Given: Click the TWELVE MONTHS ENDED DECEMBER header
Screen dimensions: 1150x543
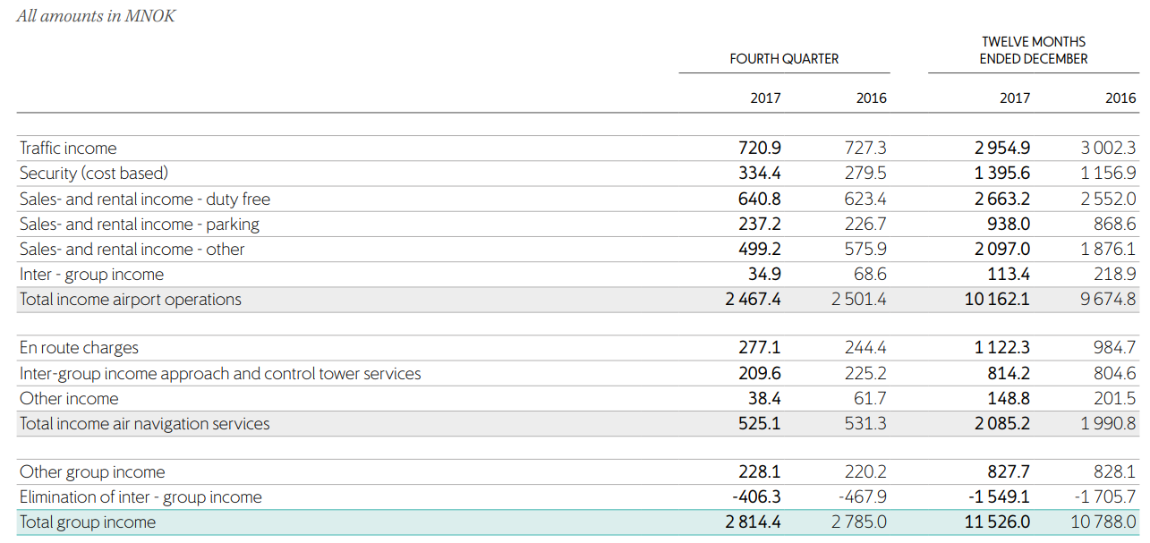Looking at the screenshot, I should pos(1034,50).
